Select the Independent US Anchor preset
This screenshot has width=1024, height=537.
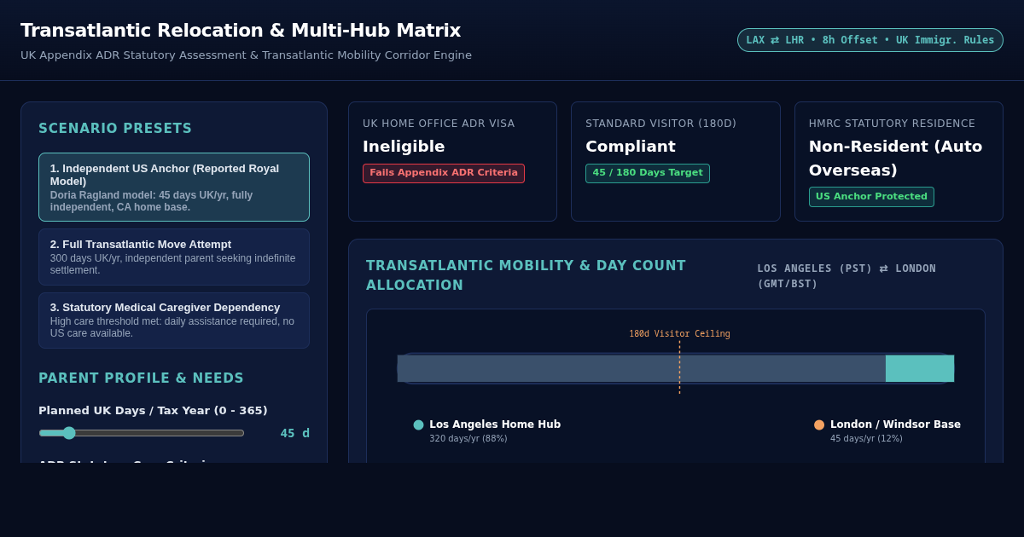tap(174, 188)
